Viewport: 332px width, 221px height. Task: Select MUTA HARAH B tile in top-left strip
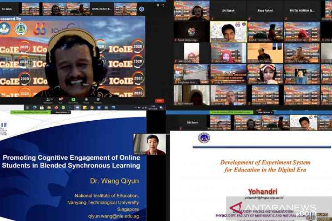click(102, 9)
